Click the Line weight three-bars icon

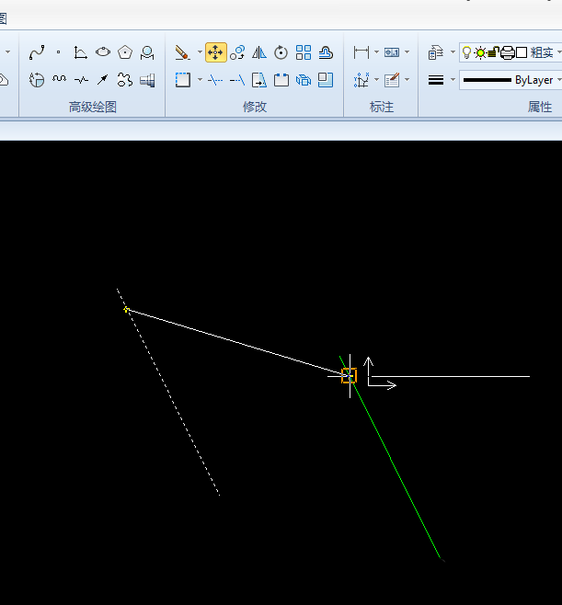pos(436,80)
